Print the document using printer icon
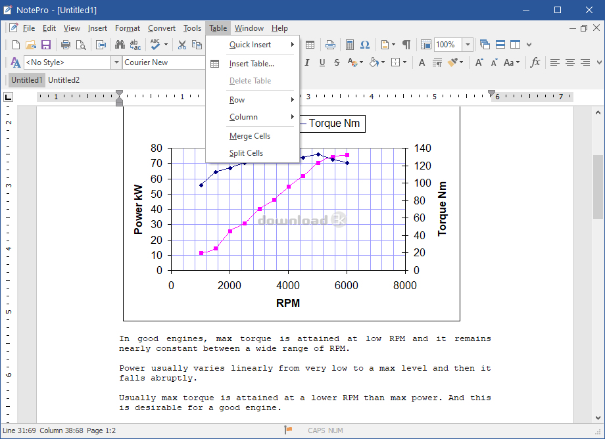The width and height of the screenshot is (605, 439). pyautogui.click(x=66, y=45)
